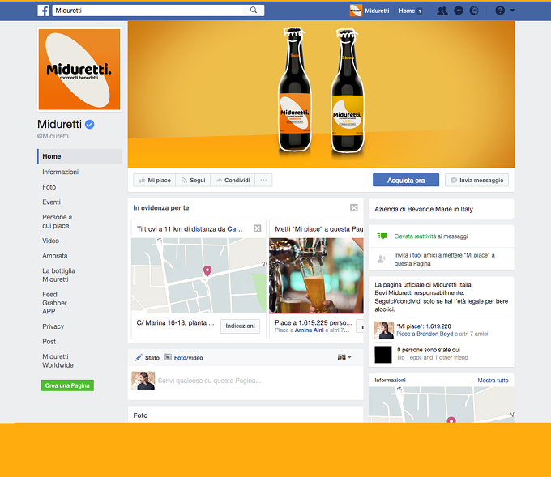Open the friend requests icon

click(442, 11)
